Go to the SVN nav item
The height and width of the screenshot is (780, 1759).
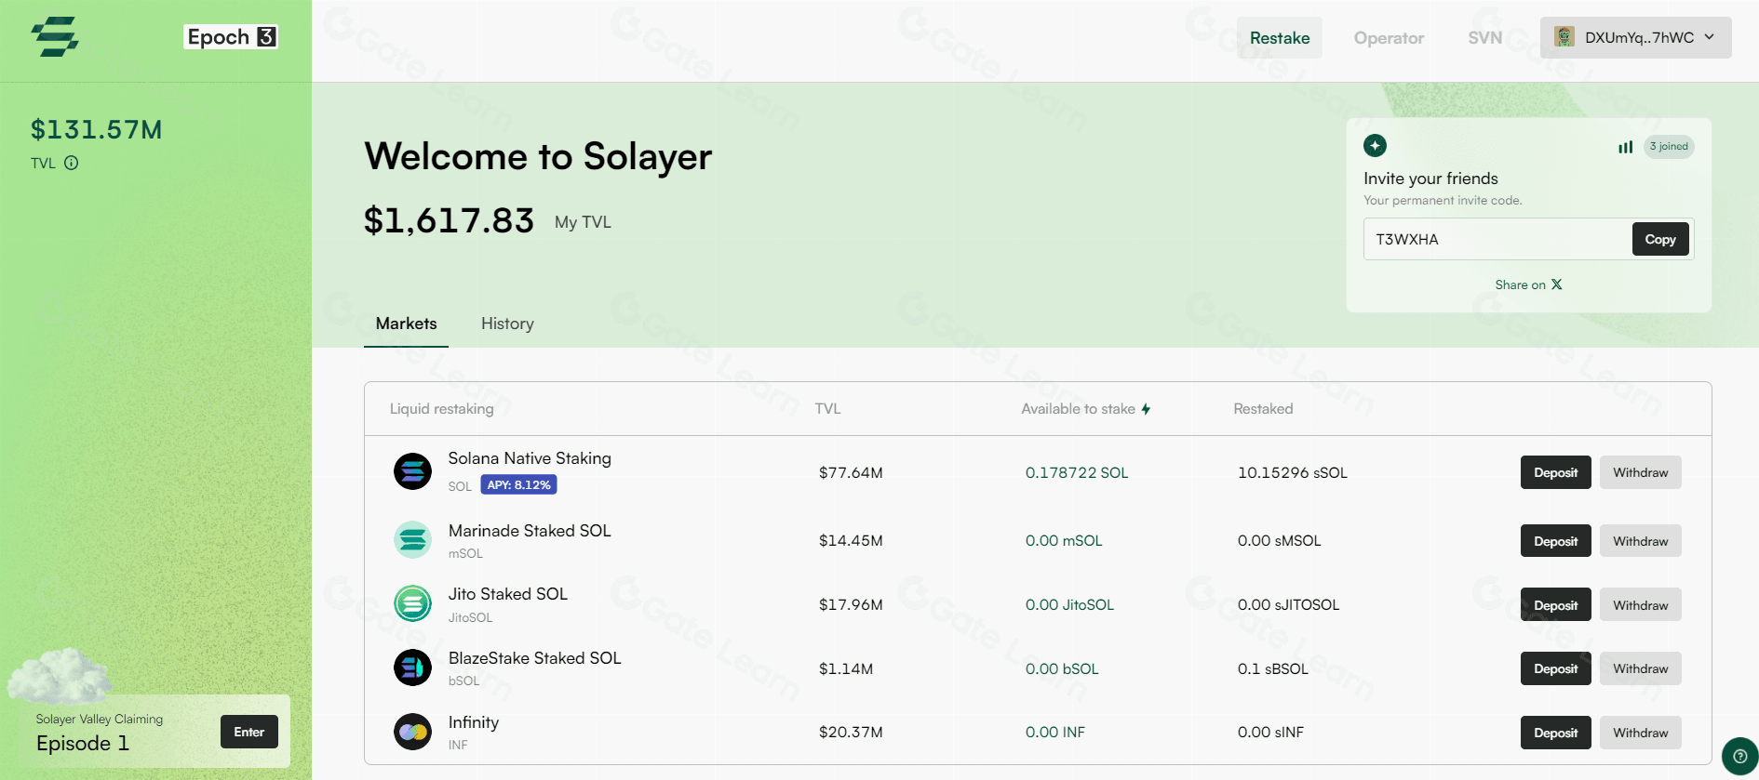[1484, 38]
